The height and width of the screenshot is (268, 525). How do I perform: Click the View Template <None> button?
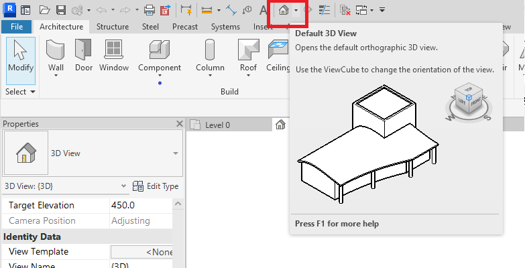pyautogui.click(x=141, y=252)
